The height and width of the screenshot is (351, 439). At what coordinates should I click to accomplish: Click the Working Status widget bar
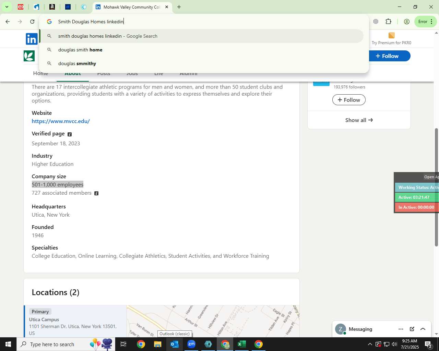(x=417, y=187)
